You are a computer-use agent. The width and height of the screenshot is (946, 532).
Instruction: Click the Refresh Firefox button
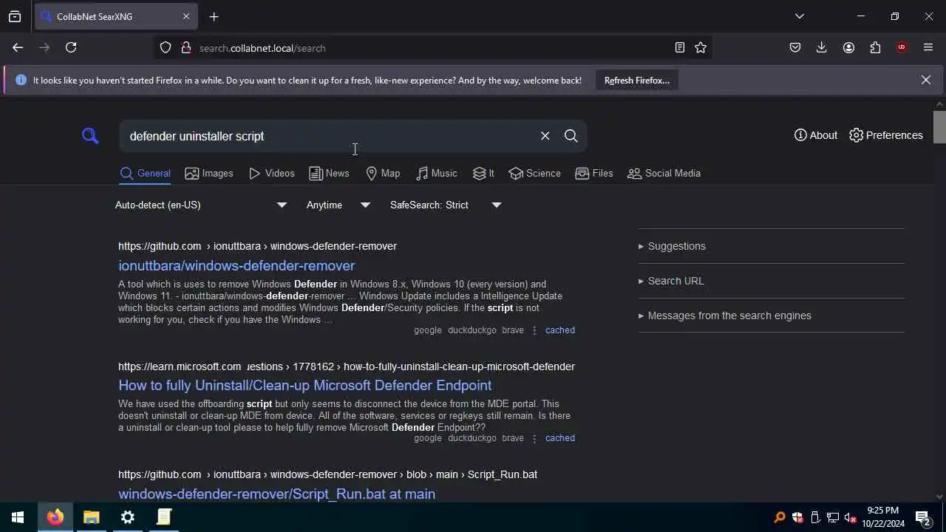click(637, 80)
